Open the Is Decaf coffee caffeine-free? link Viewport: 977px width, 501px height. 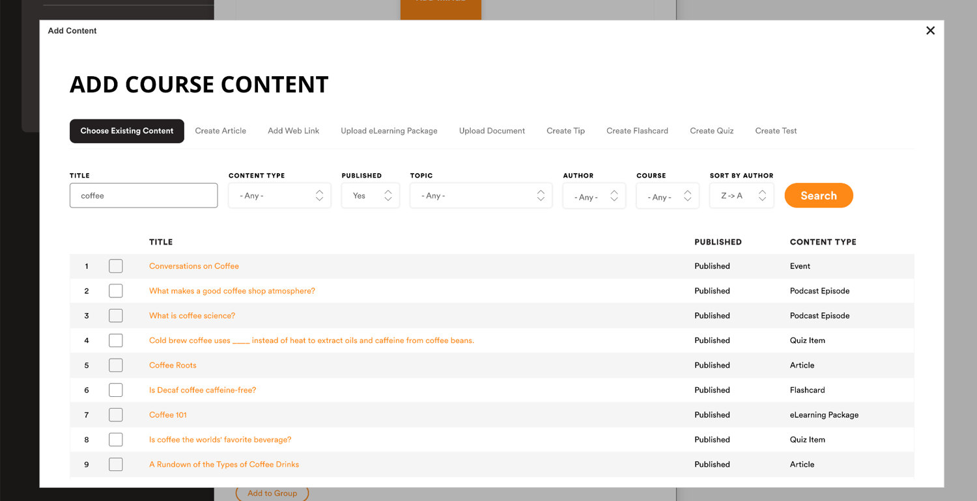coord(203,390)
